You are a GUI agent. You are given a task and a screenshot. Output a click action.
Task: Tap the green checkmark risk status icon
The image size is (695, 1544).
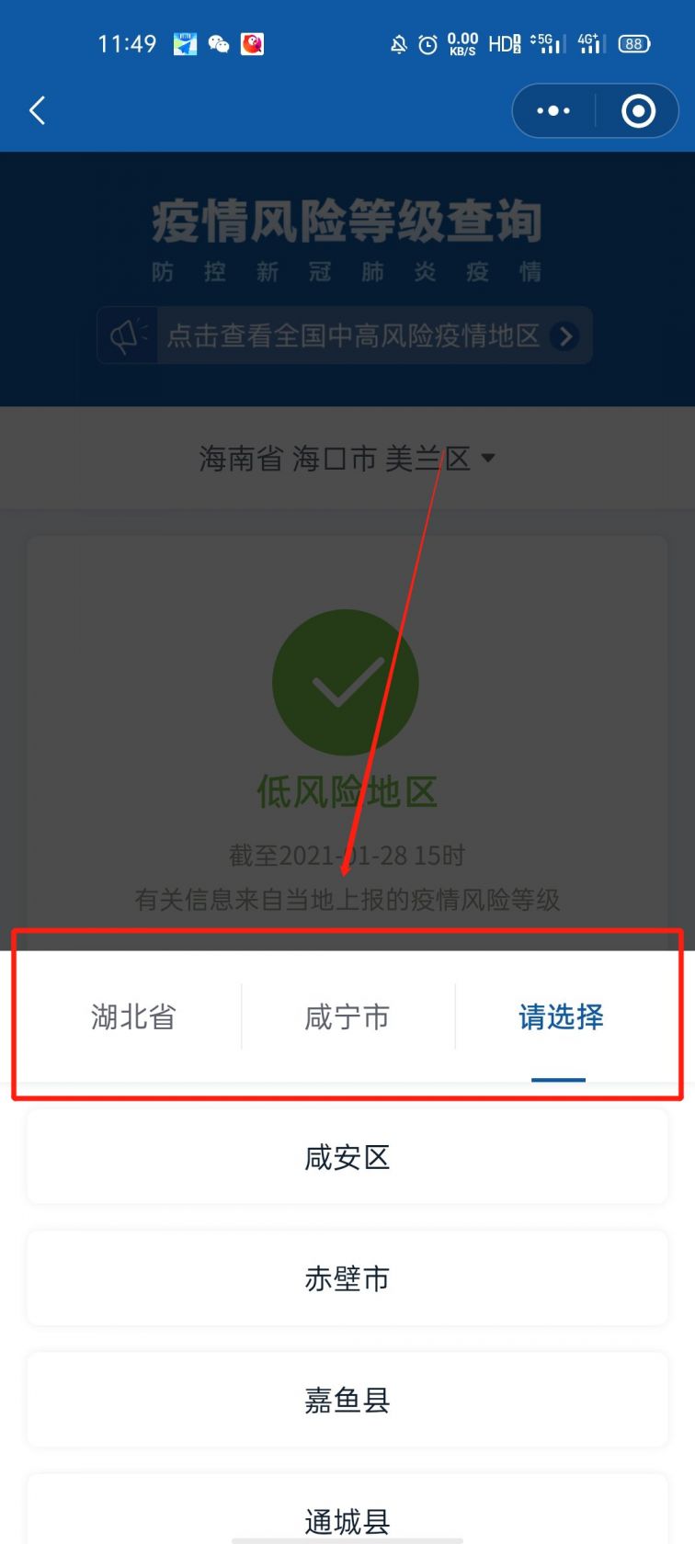[346, 683]
